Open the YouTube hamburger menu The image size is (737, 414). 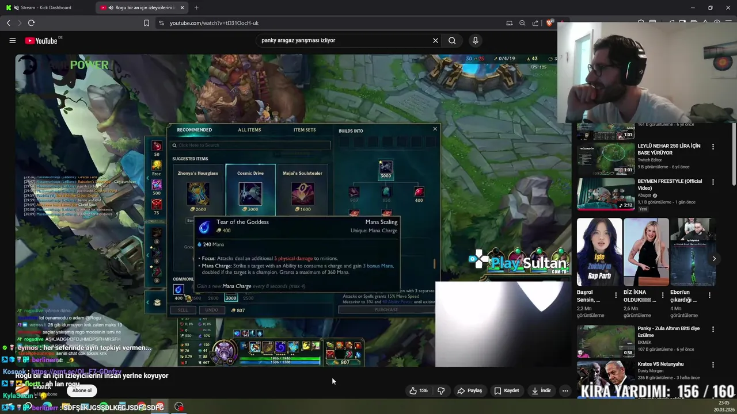(x=12, y=40)
